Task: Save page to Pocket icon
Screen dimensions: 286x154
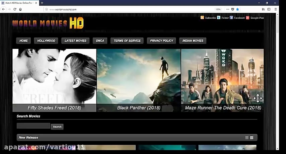Action: tap(233, 9)
